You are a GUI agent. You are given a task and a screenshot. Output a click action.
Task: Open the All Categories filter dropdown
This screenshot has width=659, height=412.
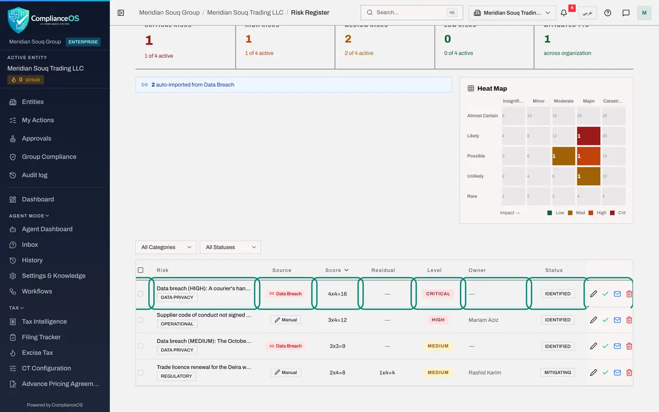166,247
